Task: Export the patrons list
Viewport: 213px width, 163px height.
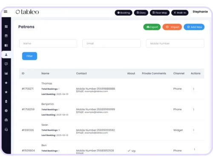Action: 152,27
